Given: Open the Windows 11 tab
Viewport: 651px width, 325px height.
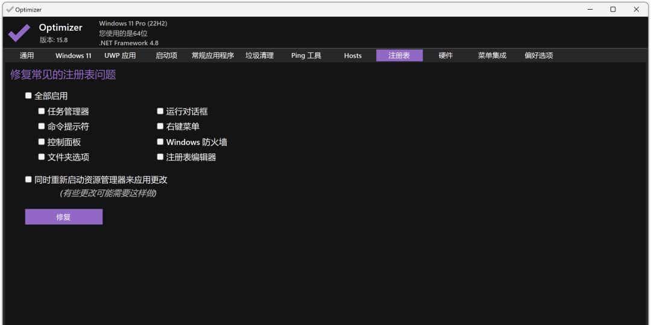Looking at the screenshot, I should click(74, 55).
